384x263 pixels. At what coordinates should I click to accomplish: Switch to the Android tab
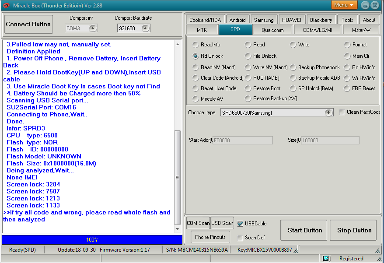[x=237, y=20]
